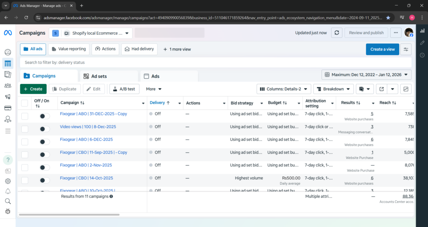Toggle on Video views 100 campaign switch

pyautogui.click(x=44, y=127)
